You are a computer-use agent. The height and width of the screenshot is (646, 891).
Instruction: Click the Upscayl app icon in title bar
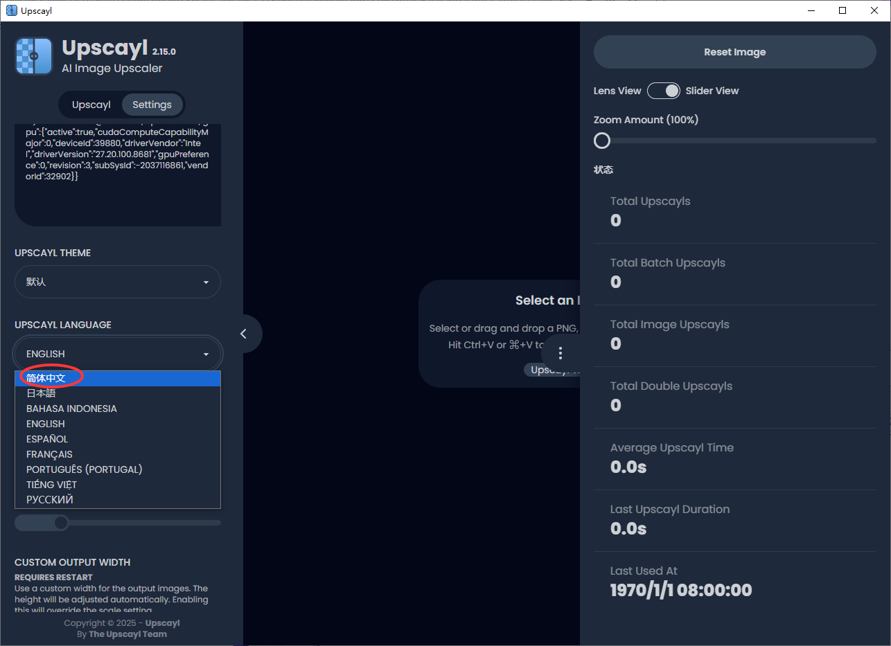pyautogui.click(x=12, y=10)
